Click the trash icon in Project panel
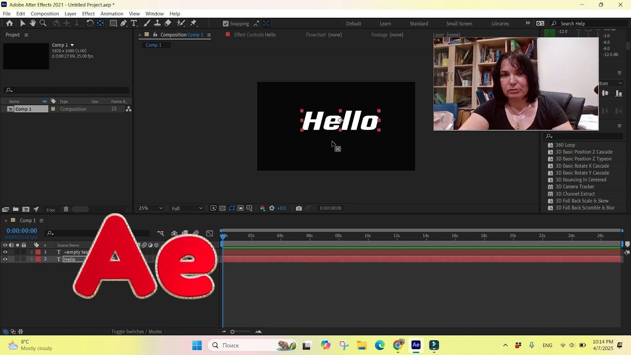Image resolution: width=631 pixels, height=355 pixels. (x=66, y=209)
